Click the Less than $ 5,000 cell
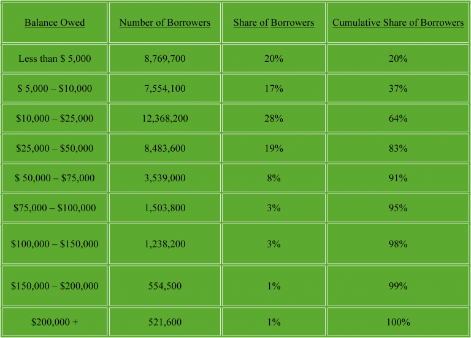This screenshot has width=471, height=338. tap(55, 58)
